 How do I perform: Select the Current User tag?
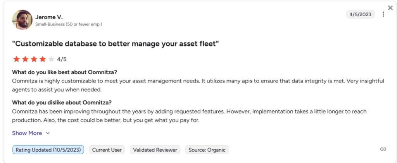(x=107, y=150)
